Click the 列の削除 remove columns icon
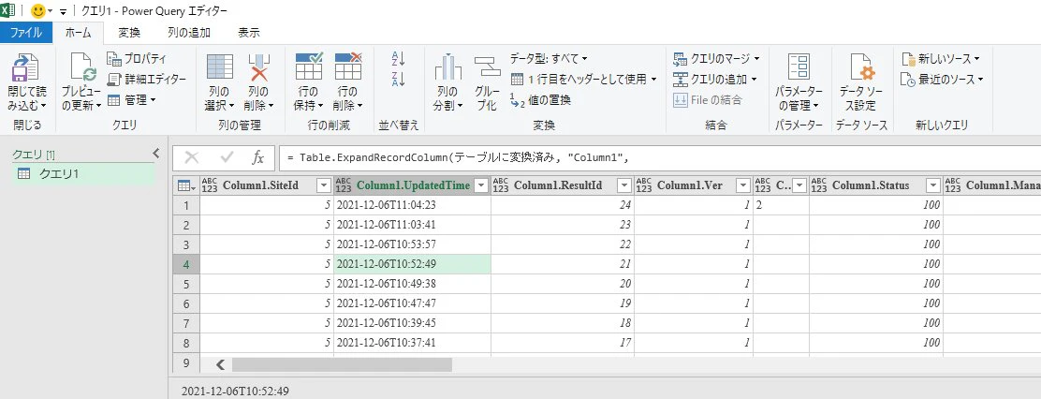This screenshot has height=399, width=1041. (x=258, y=67)
